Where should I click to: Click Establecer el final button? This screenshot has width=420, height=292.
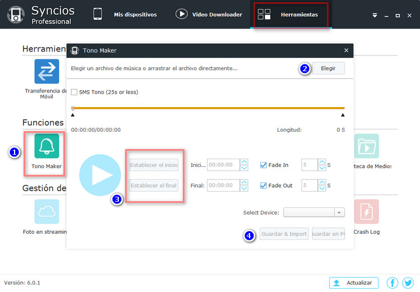[154, 186]
